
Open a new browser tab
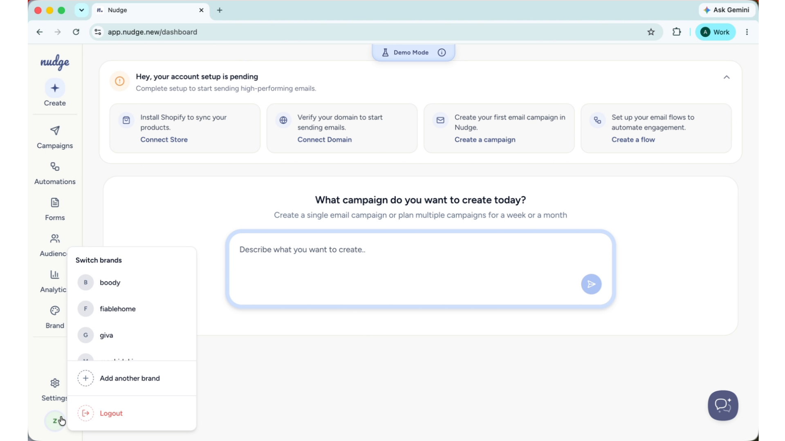point(220,10)
